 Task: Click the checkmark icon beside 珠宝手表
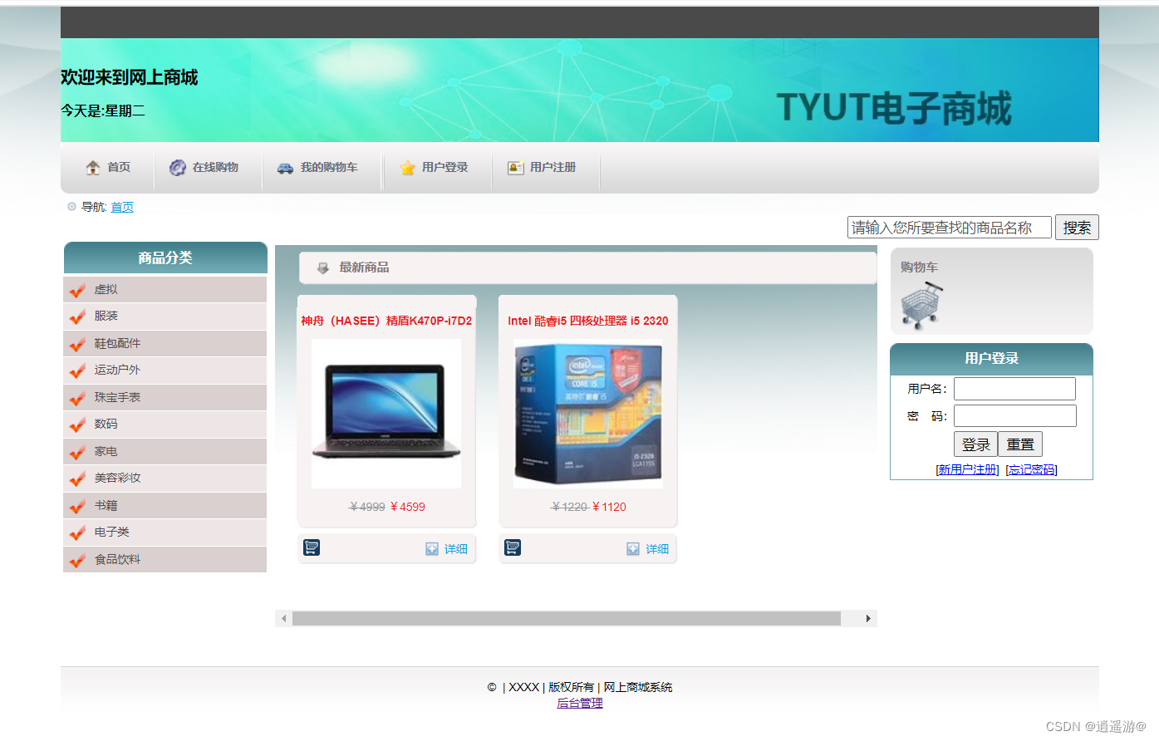point(77,398)
